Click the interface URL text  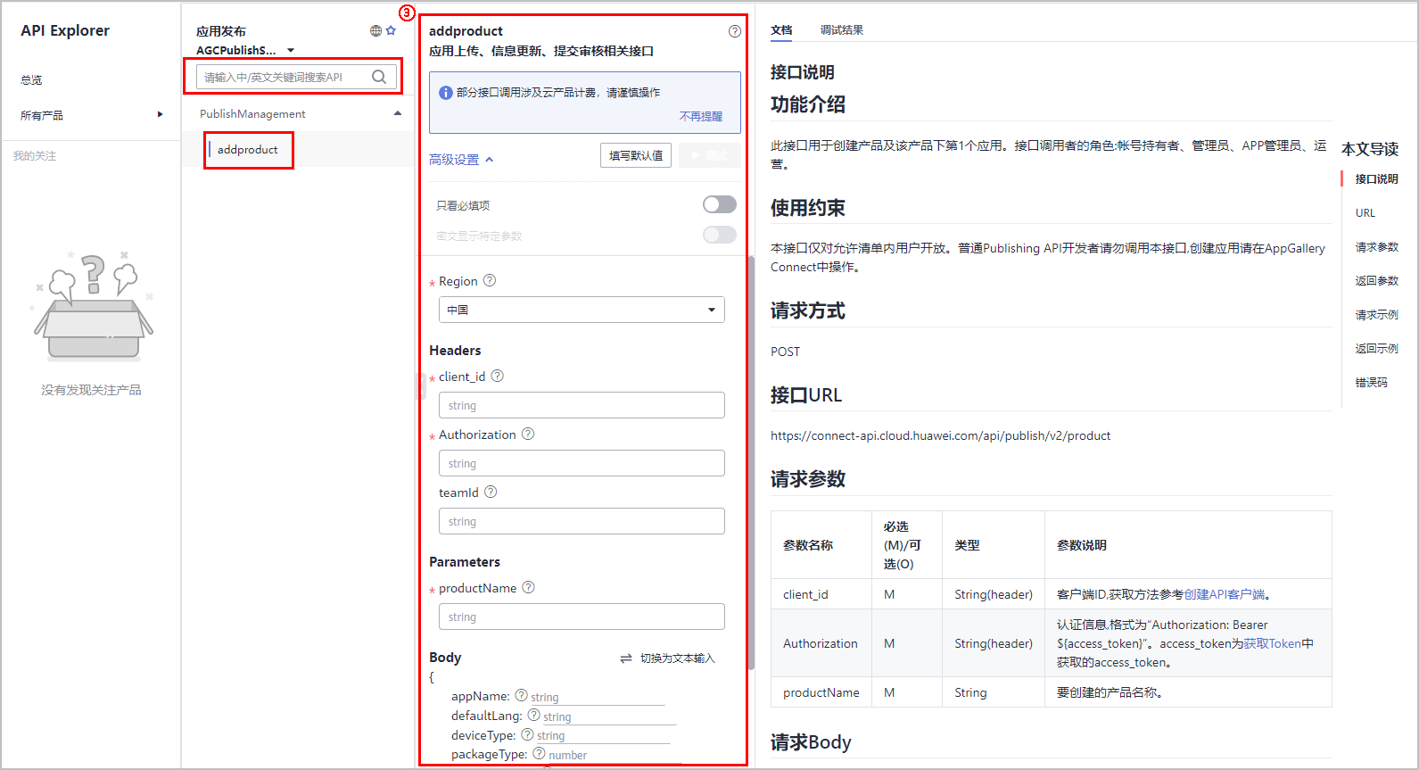pyautogui.click(x=940, y=435)
